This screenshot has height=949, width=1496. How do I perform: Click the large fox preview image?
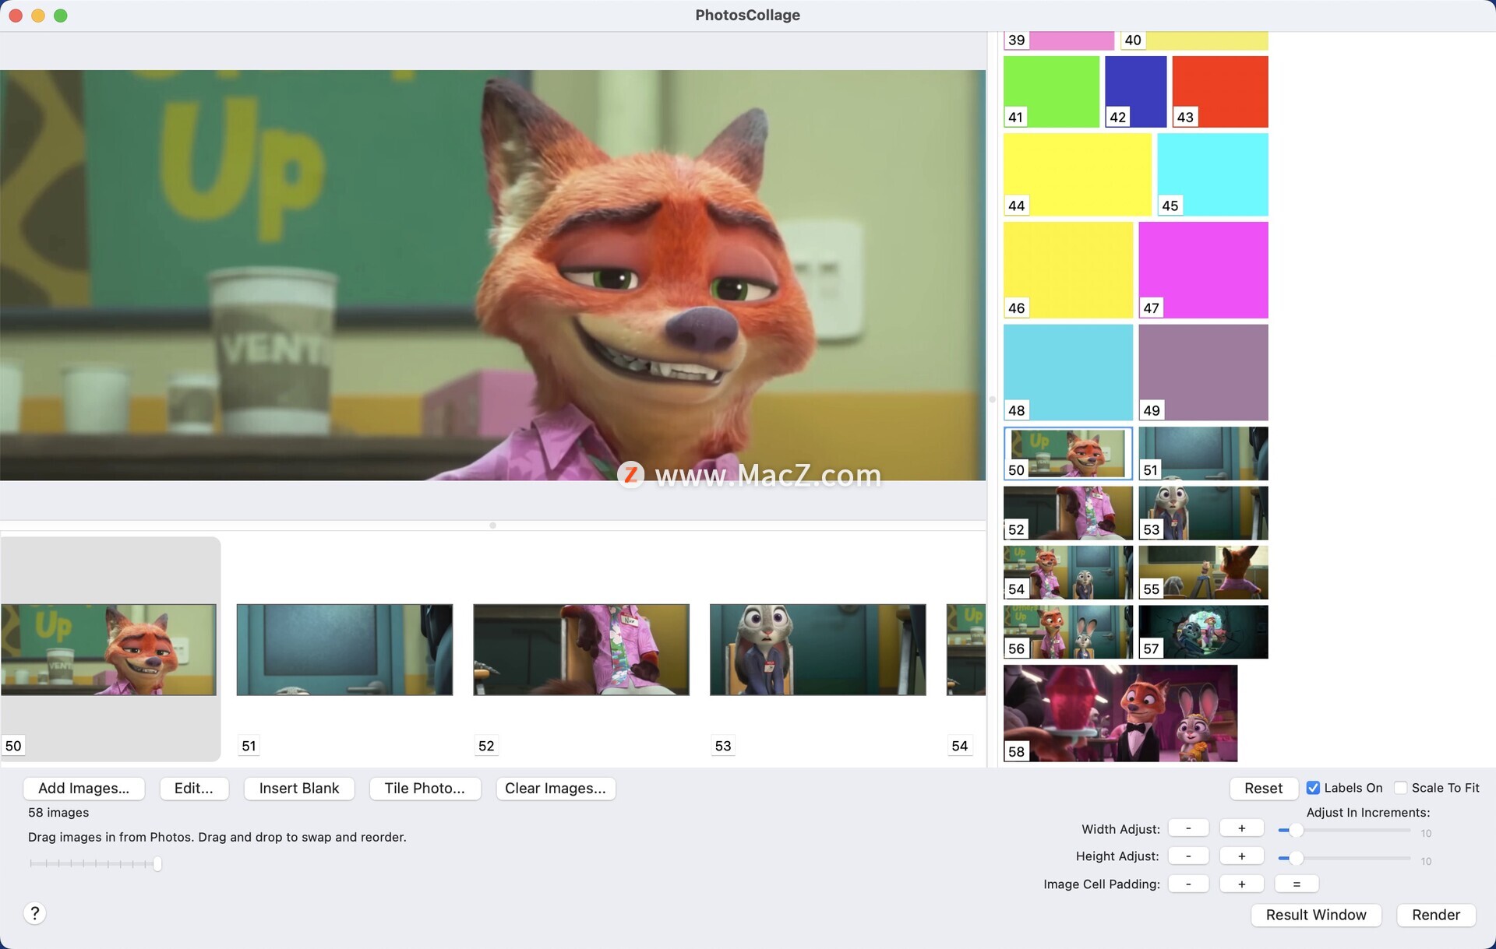(492, 275)
